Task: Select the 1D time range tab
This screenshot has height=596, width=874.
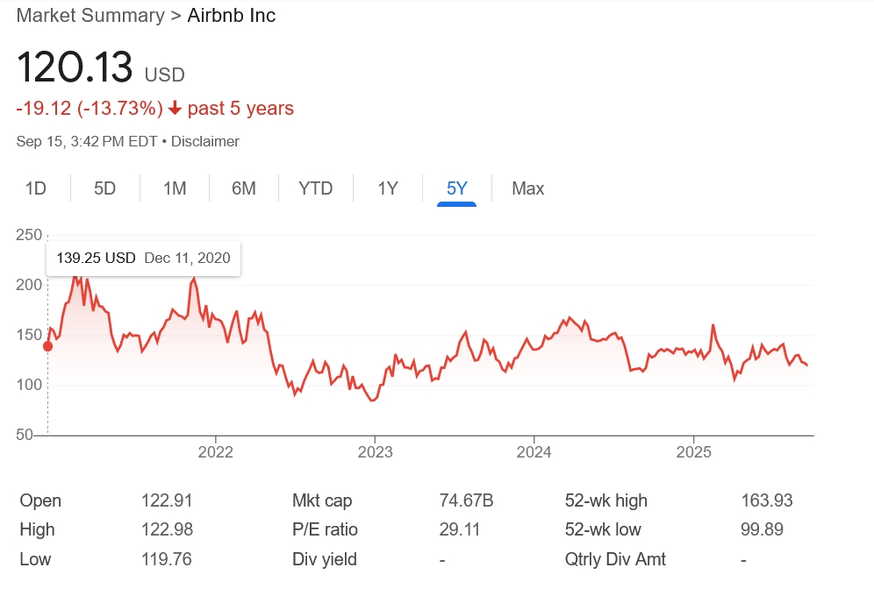Action: tap(36, 188)
